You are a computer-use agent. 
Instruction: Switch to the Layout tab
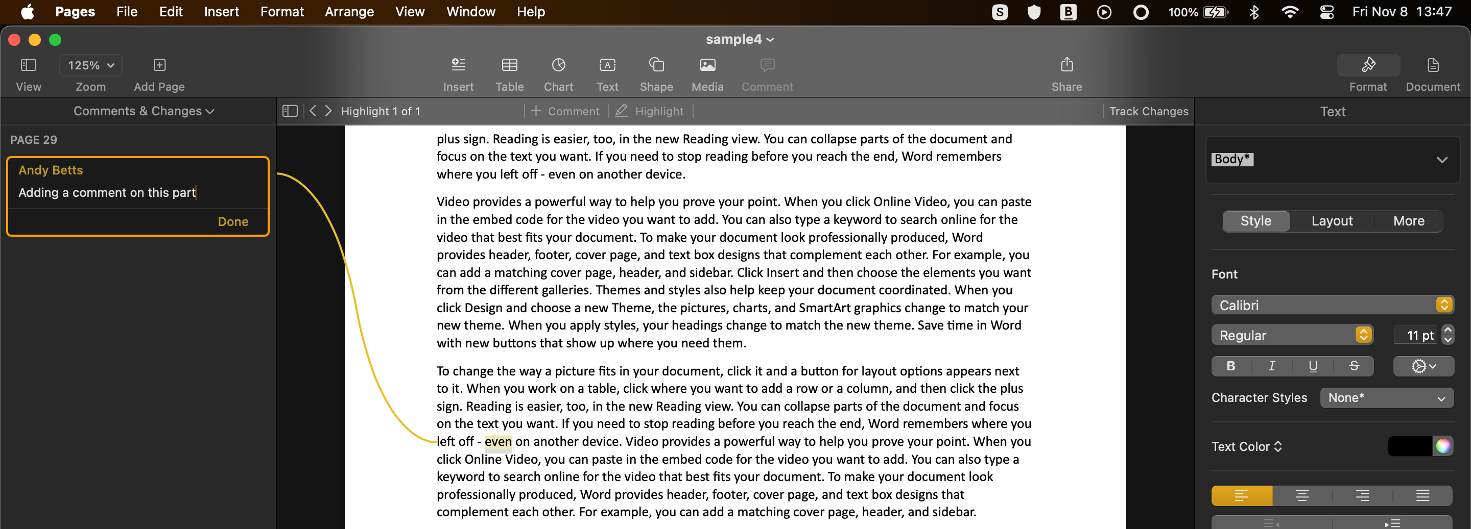1331,221
